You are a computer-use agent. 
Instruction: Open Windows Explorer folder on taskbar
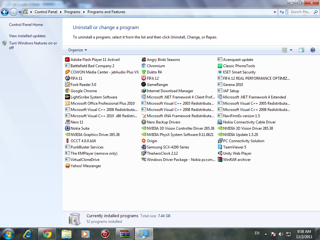pyautogui.click(x=67, y=234)
